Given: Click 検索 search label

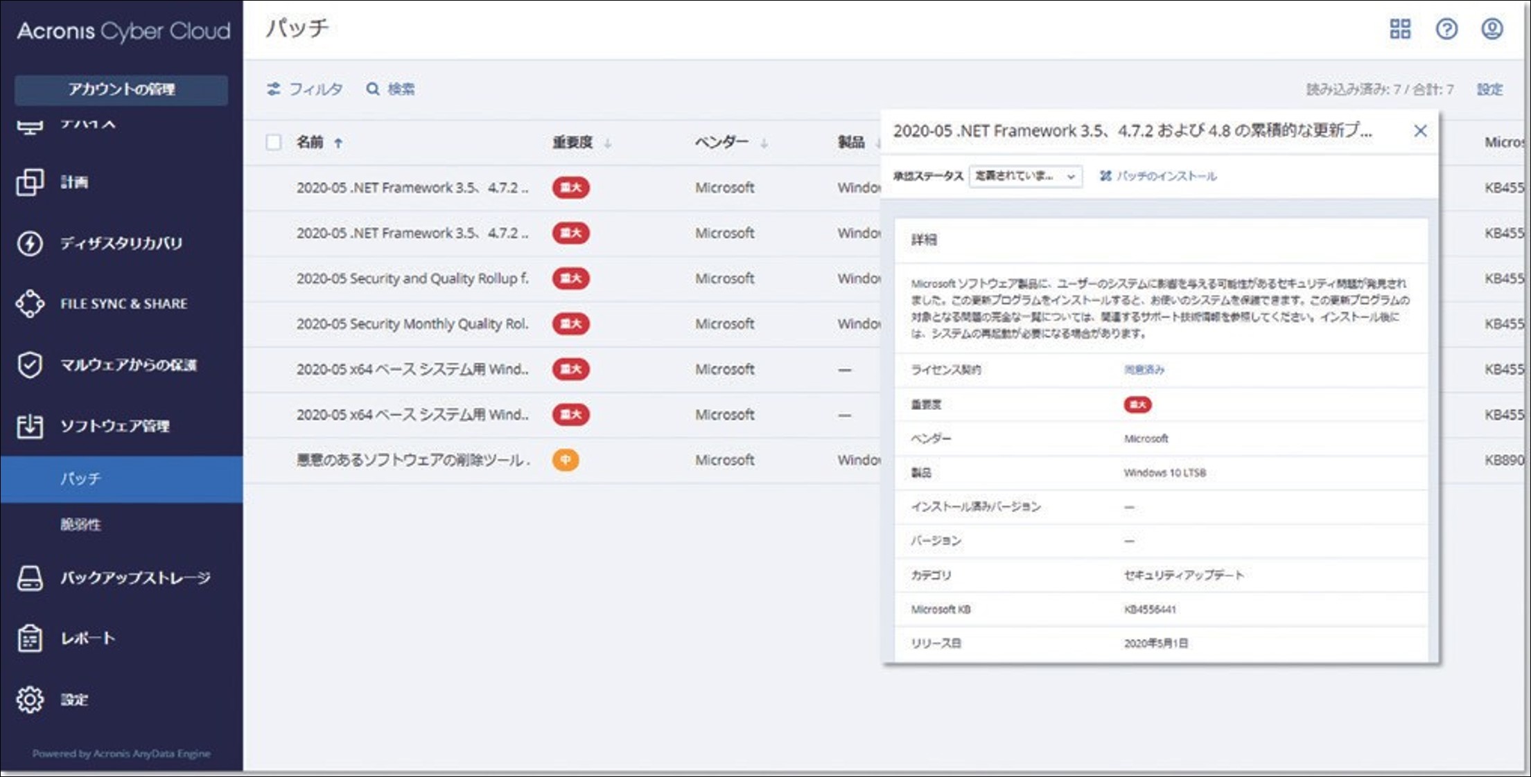Looking at the screenshot, I should (401, 89).
